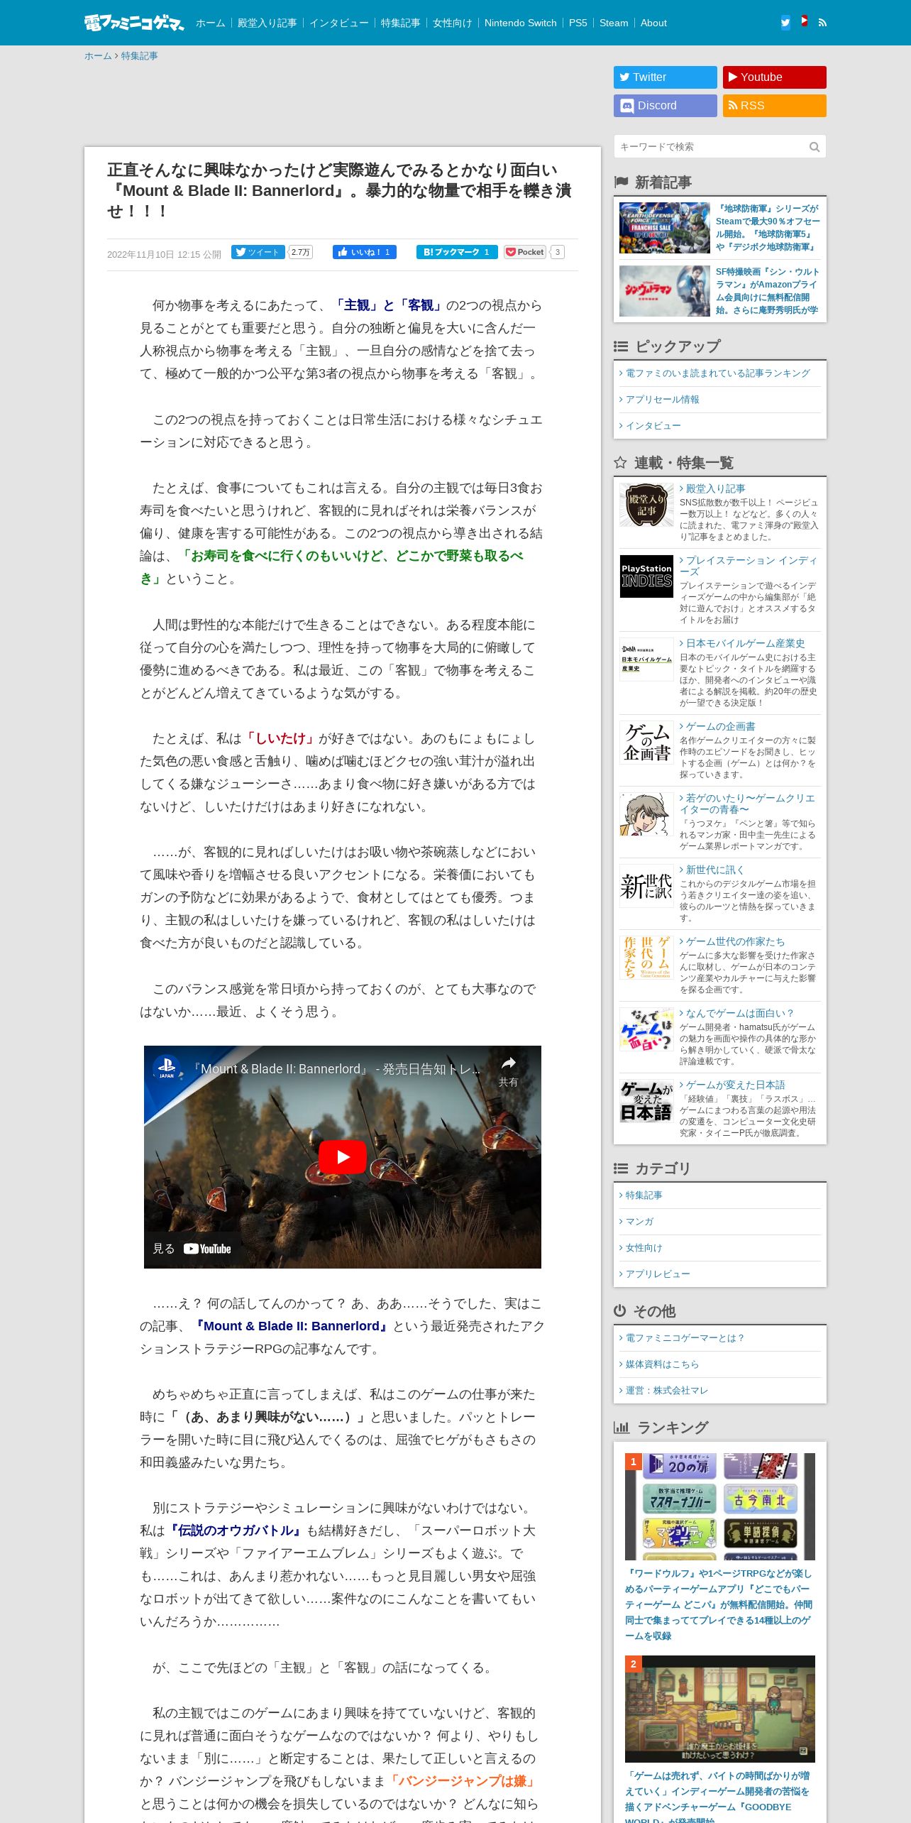
Task: Click the video title at top of player
Action: coord(336,1069)
